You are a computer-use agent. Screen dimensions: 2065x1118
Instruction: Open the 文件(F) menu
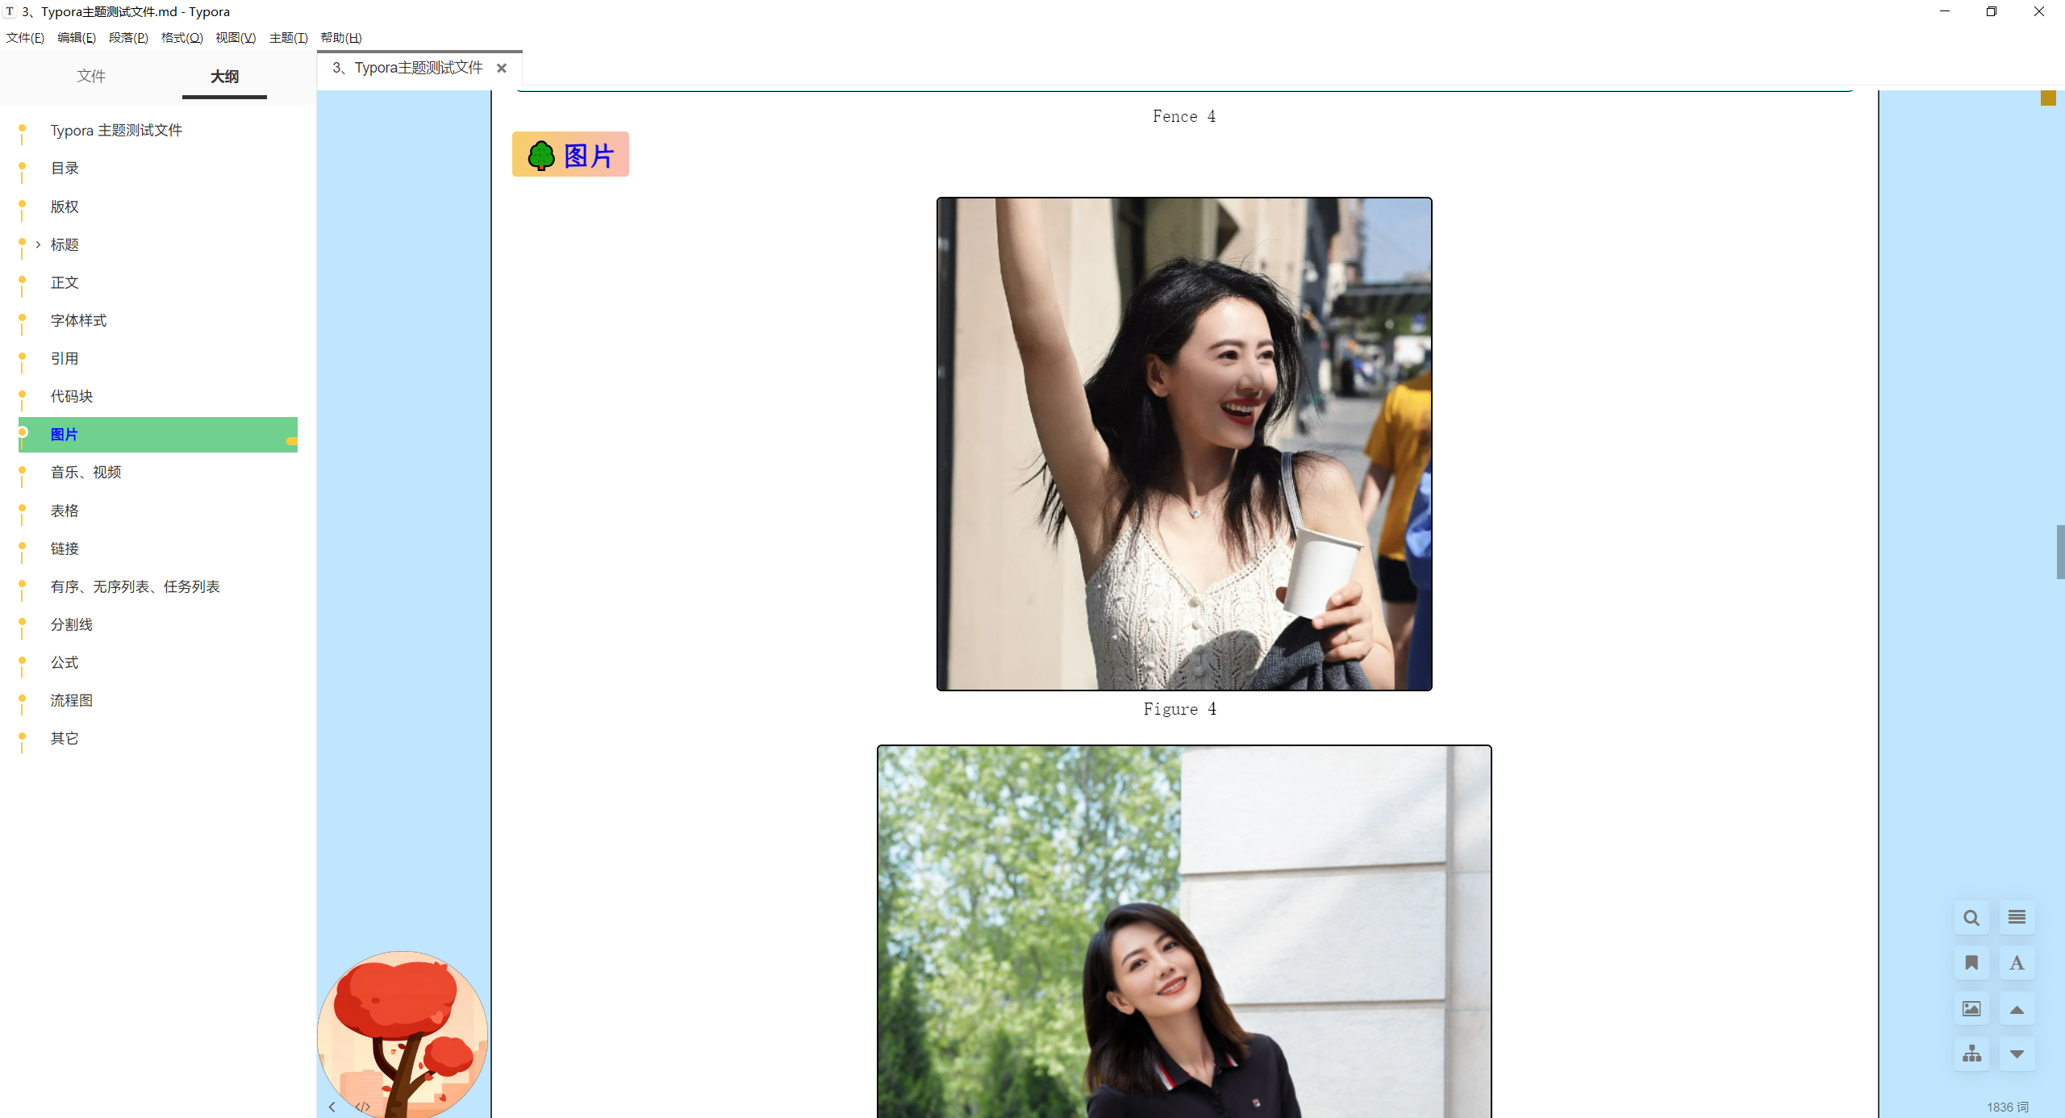pos(25,38)
